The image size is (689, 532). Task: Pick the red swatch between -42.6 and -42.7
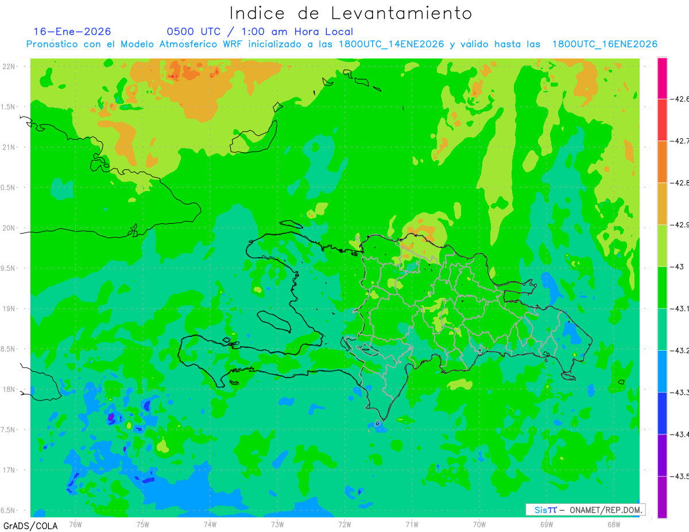[x=662, y=119]
